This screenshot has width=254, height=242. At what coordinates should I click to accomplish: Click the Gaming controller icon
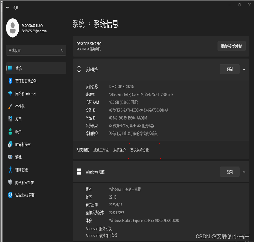pos(10,157)
